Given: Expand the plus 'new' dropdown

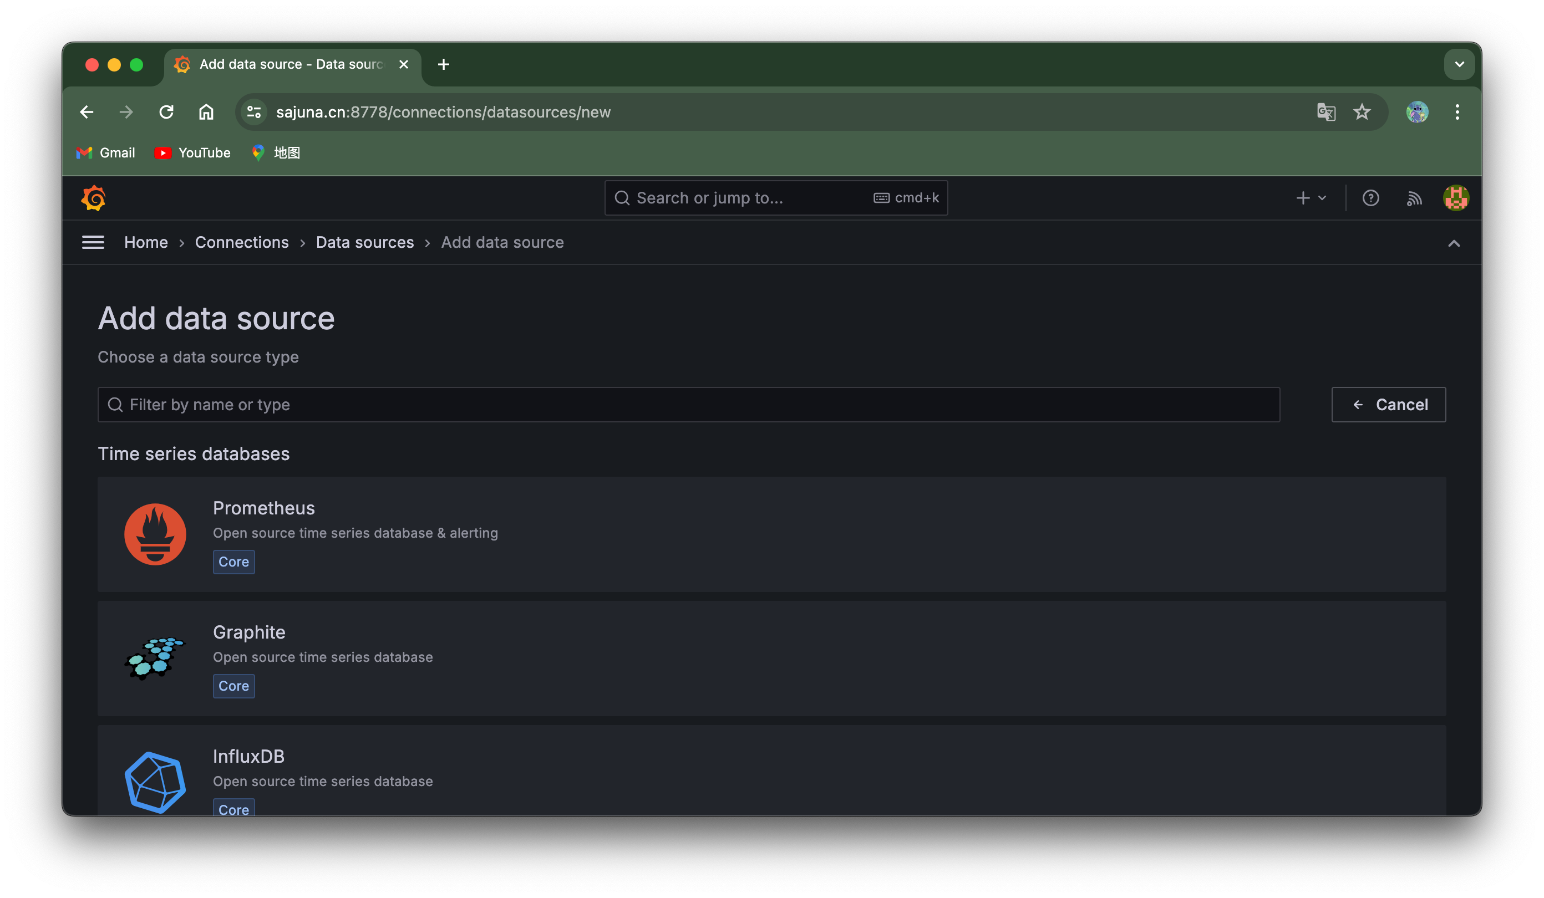Looking at the screenshot, I should [1311, 198].
